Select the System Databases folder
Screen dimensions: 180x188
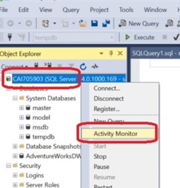point(51,98)
